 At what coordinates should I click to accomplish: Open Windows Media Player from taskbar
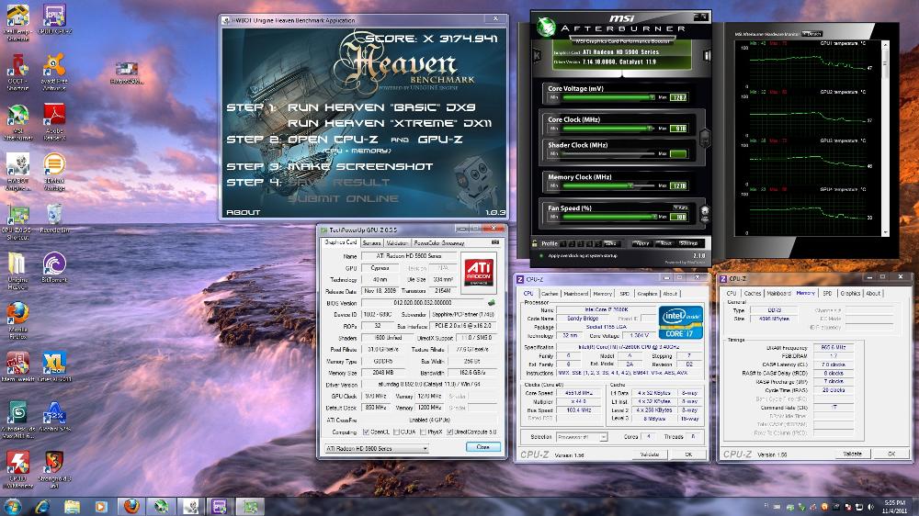(101, 506)
